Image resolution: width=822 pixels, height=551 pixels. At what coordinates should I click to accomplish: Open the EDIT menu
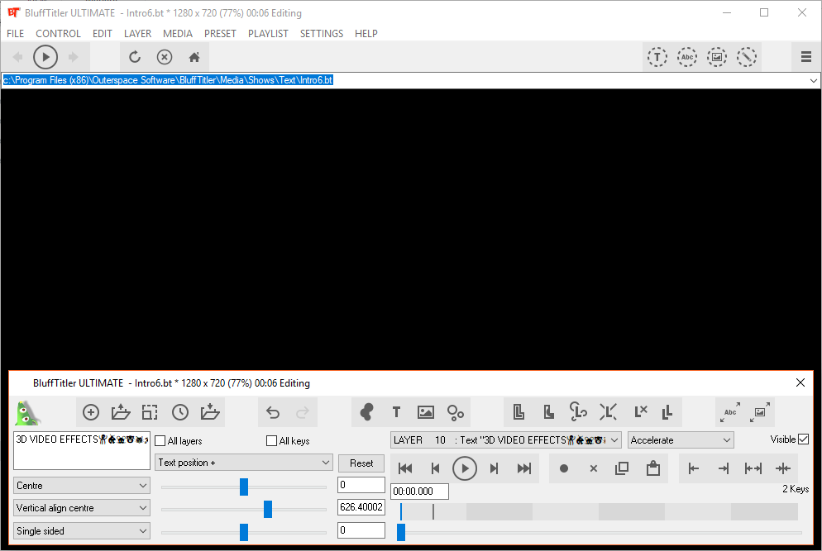103,34
